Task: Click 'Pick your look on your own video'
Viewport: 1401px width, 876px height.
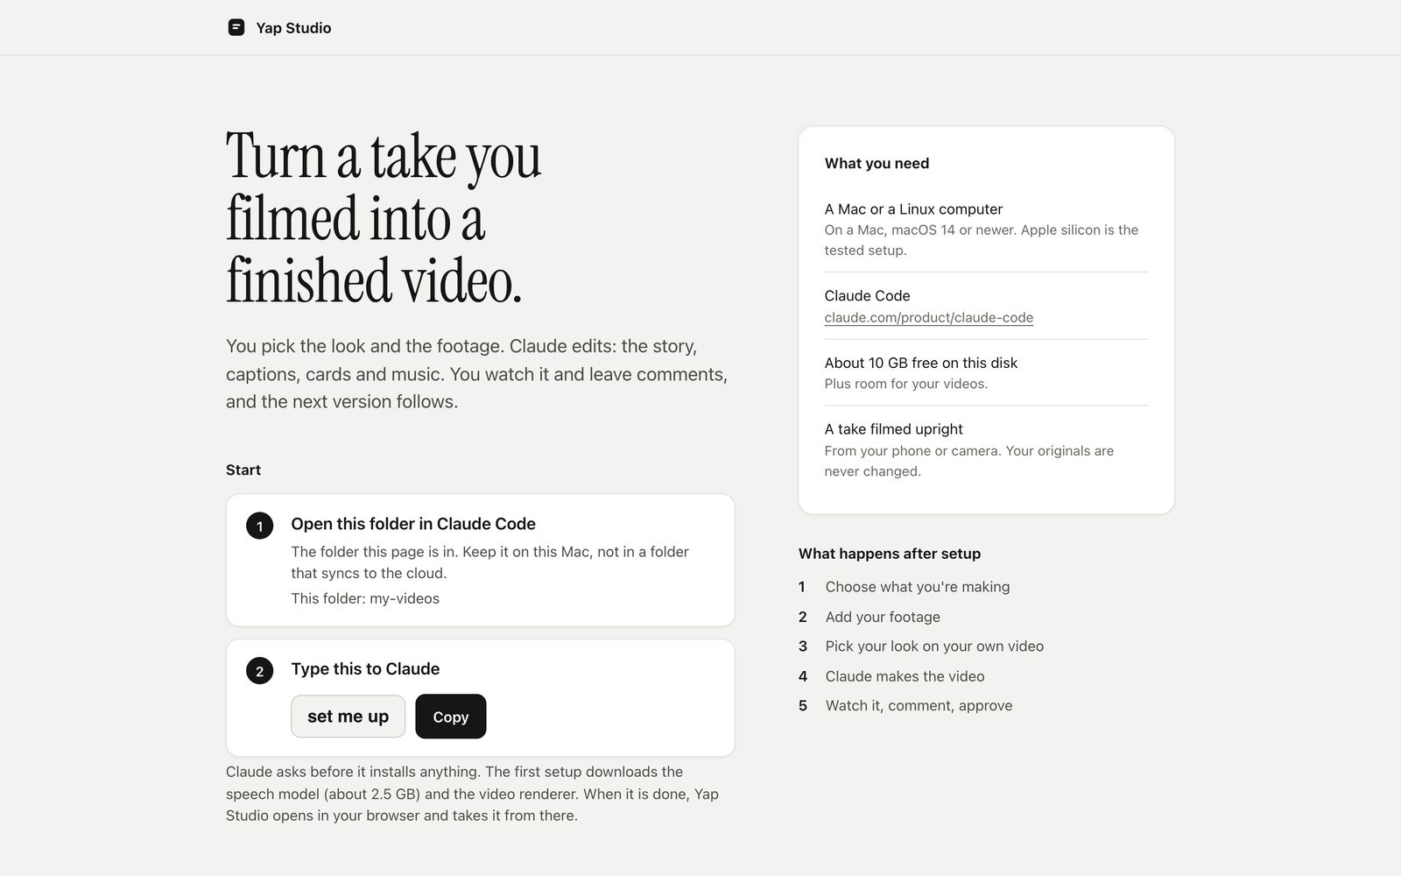Action: 934,646
